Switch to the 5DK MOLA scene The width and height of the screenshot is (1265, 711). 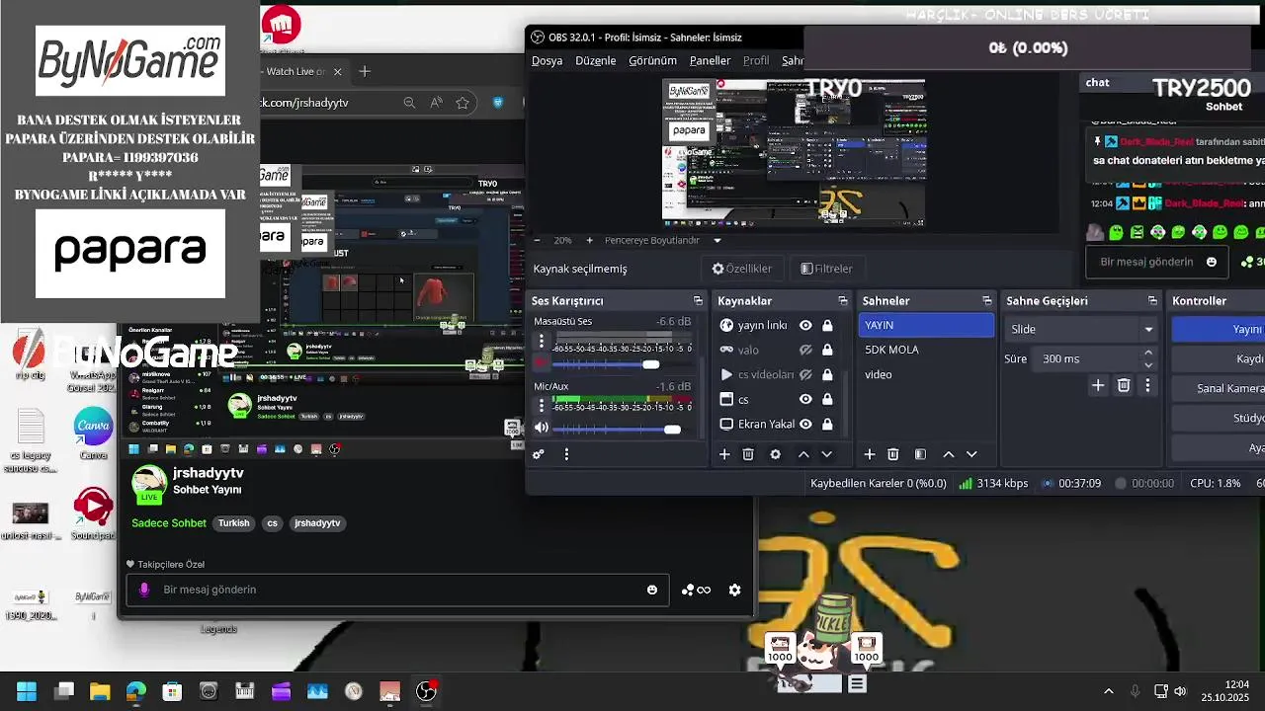tap(926, 350)
